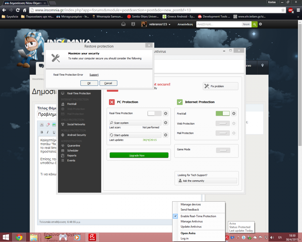The height and width of the screenshot is (242, 302).
Task: Click the Avira umbrella tray icon
Action: tap(227, 237)
